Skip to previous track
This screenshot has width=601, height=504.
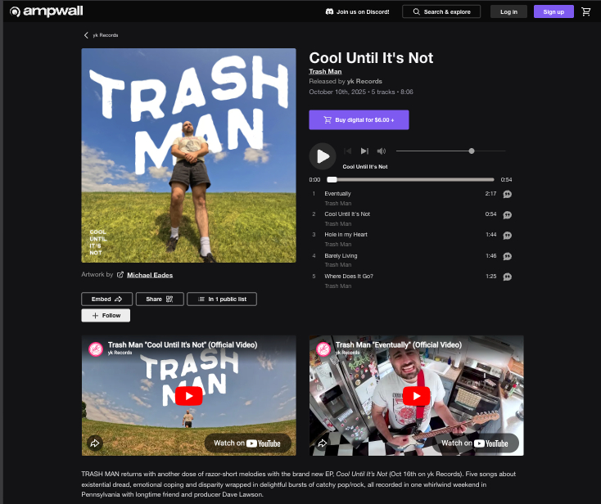click(348, 151)
